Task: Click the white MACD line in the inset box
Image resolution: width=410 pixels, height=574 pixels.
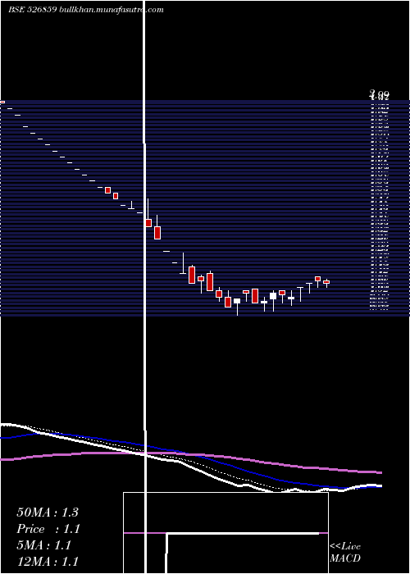Action: [x=243, y=533]
